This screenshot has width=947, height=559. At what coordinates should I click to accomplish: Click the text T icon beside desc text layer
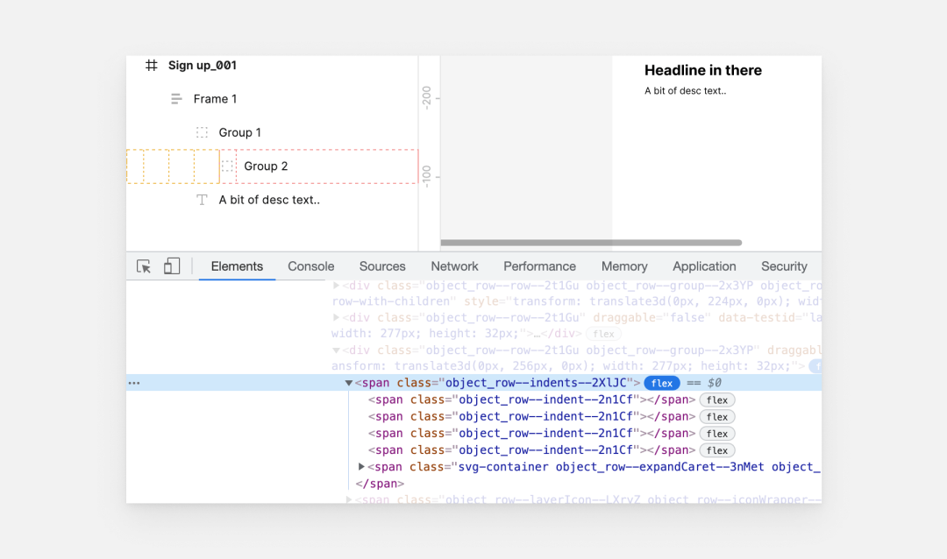tap(202, 200)
